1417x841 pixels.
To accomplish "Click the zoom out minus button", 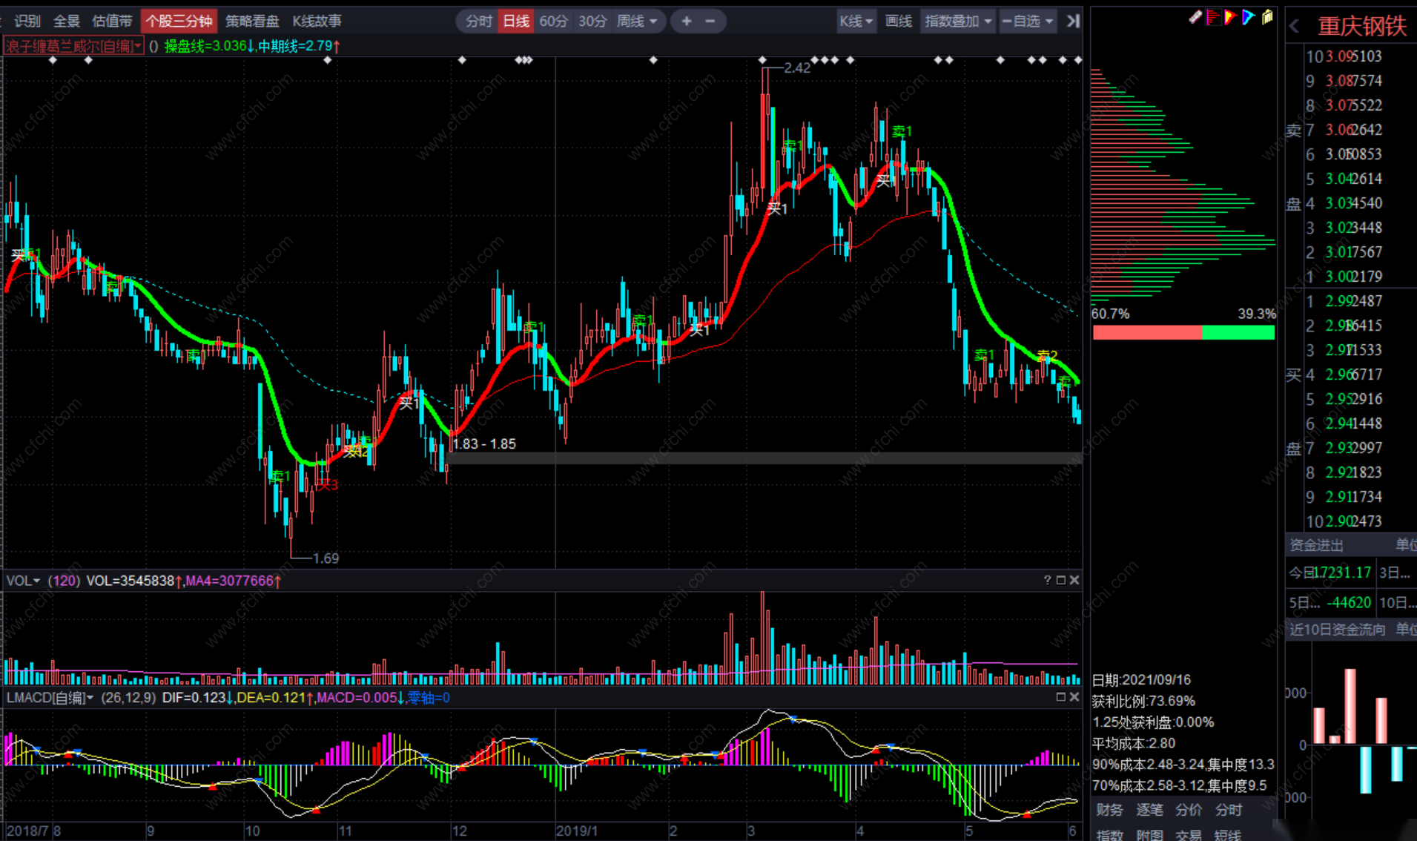I will click(710, 21).
